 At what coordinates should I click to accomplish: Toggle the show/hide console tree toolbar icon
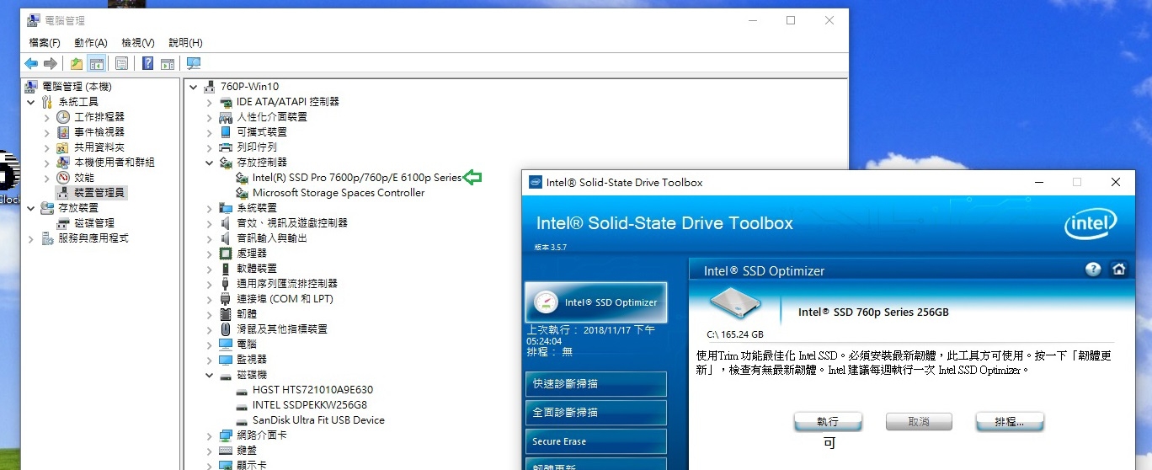click(x=96, y=63)
